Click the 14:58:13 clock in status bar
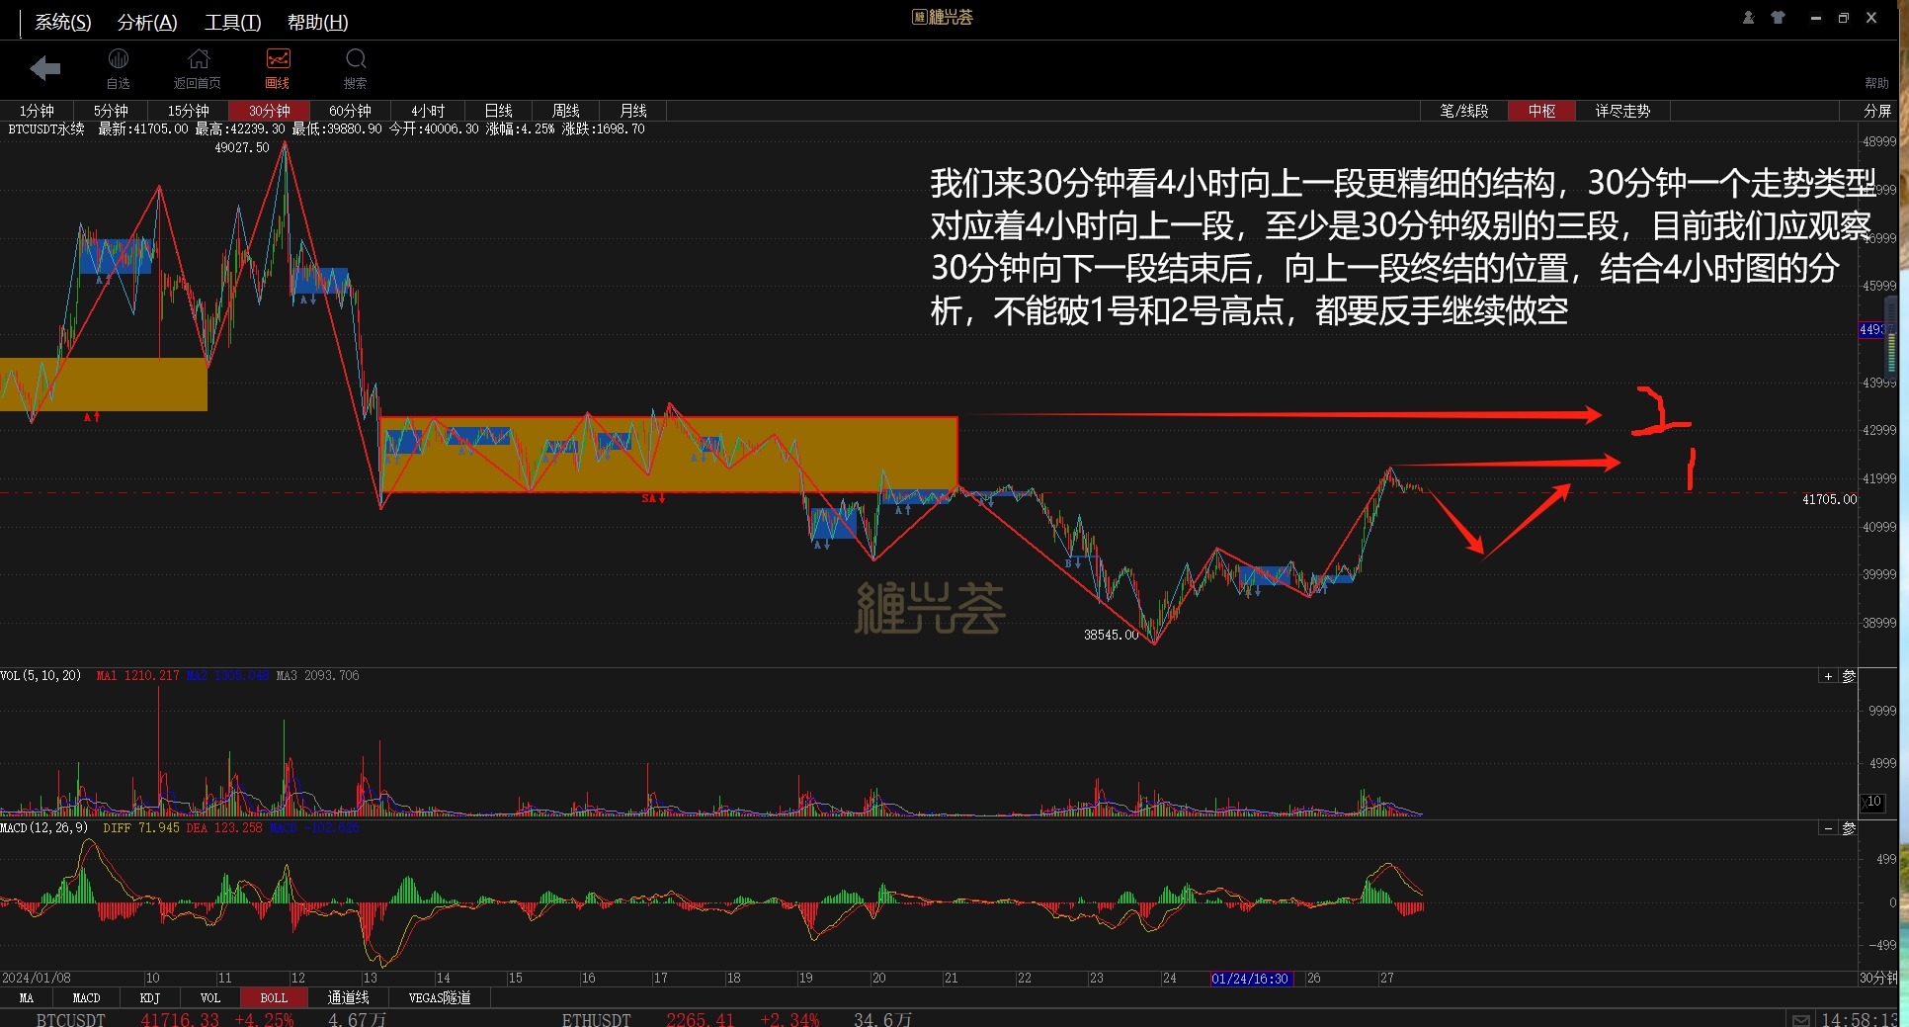This screenshot has height=1027, width=1909. point(1860,1019)
